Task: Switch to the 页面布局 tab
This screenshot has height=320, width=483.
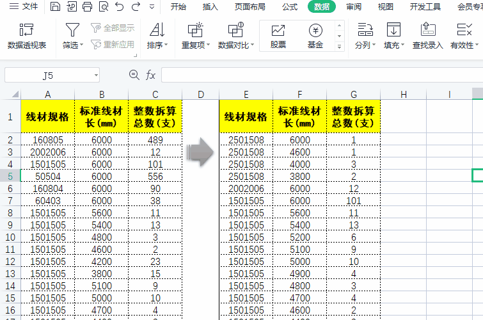Action: coord(250,6)
